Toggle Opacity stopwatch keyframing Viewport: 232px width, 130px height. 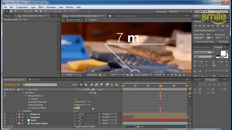[x=29, y=99]
